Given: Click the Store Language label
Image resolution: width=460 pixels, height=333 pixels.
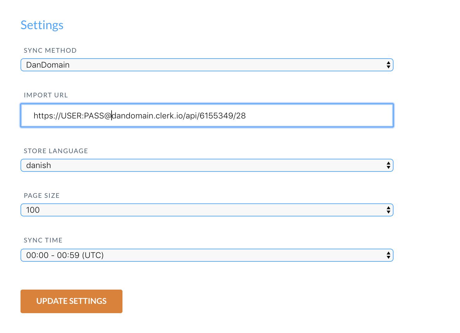Looking at the screenshot, I should [x=56, y=151].
